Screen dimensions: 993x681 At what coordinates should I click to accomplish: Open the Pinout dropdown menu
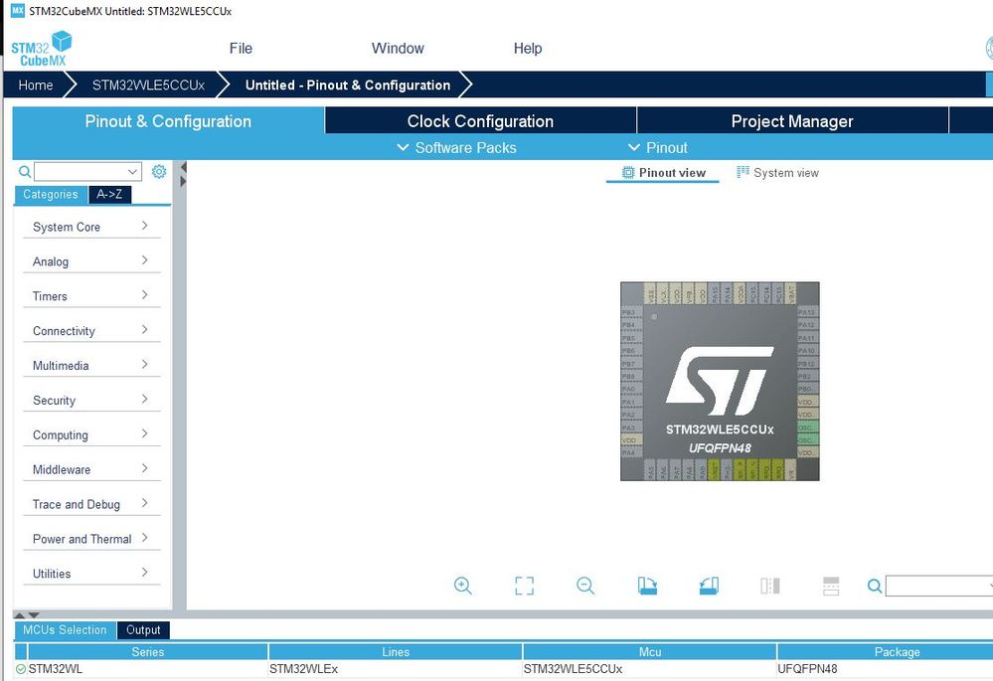point(657,147)
